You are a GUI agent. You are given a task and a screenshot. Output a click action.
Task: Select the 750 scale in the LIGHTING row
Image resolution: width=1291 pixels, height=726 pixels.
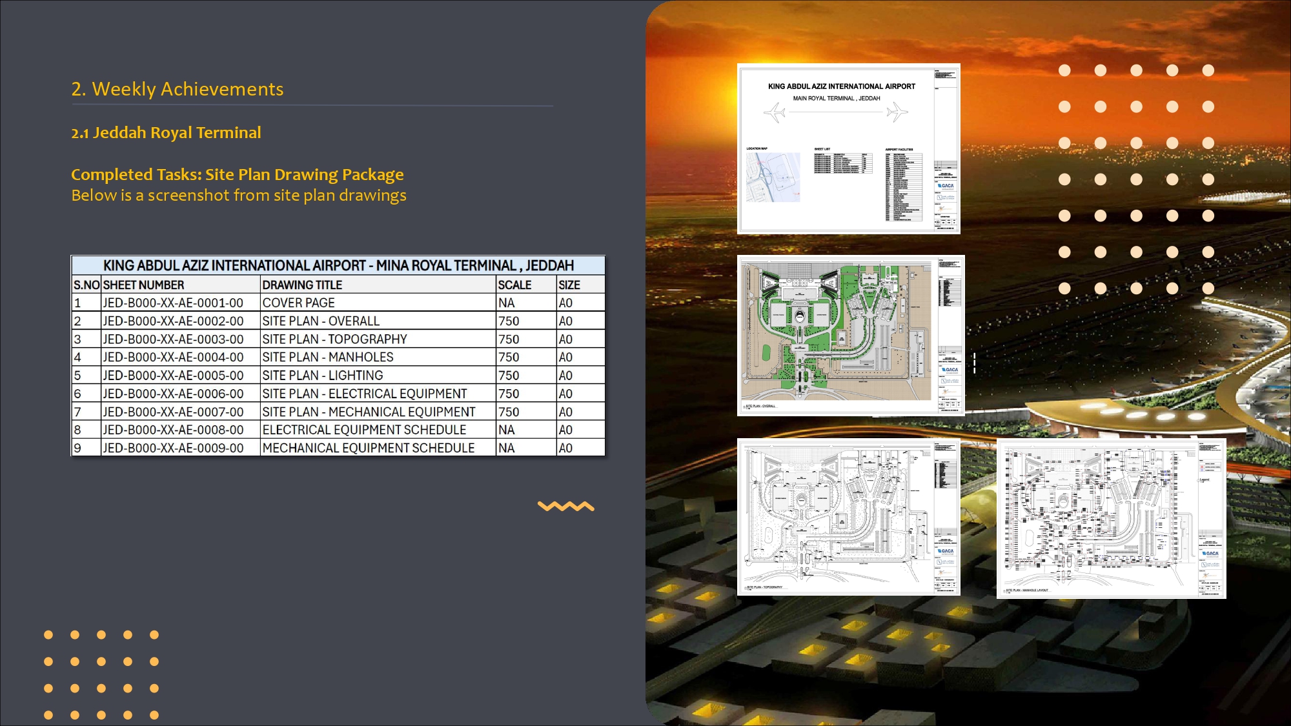coord(526,375)
